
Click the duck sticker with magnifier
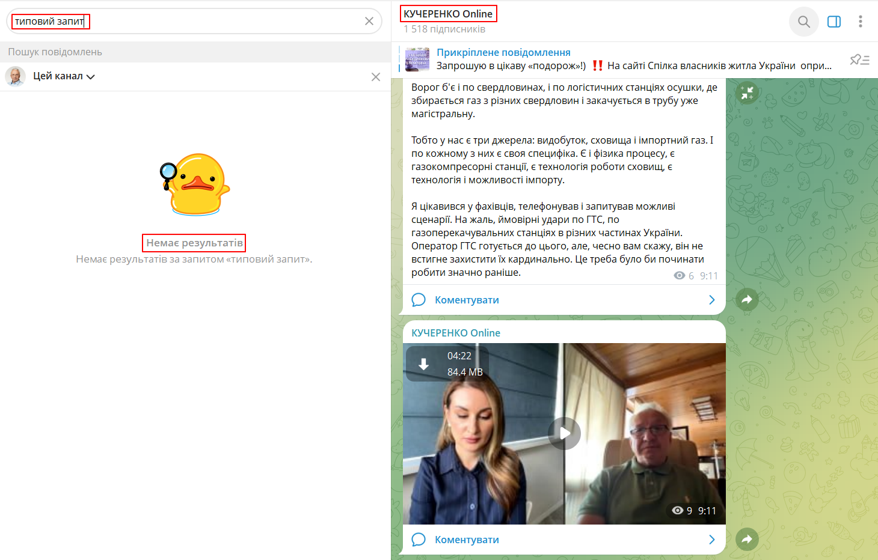click(195, 184)
